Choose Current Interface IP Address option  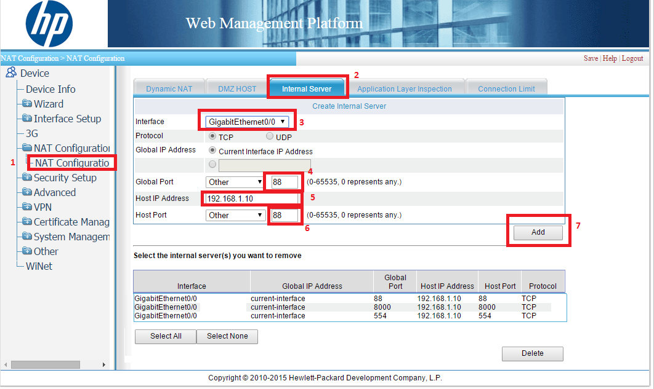tap(213, 151)
